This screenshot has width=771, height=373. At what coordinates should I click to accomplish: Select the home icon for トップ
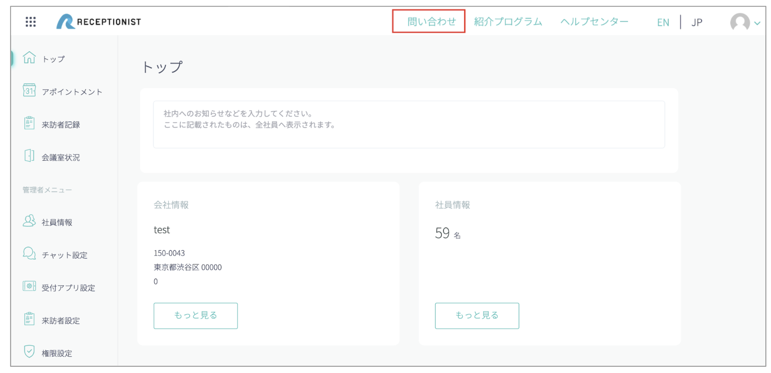coord(29,58)
